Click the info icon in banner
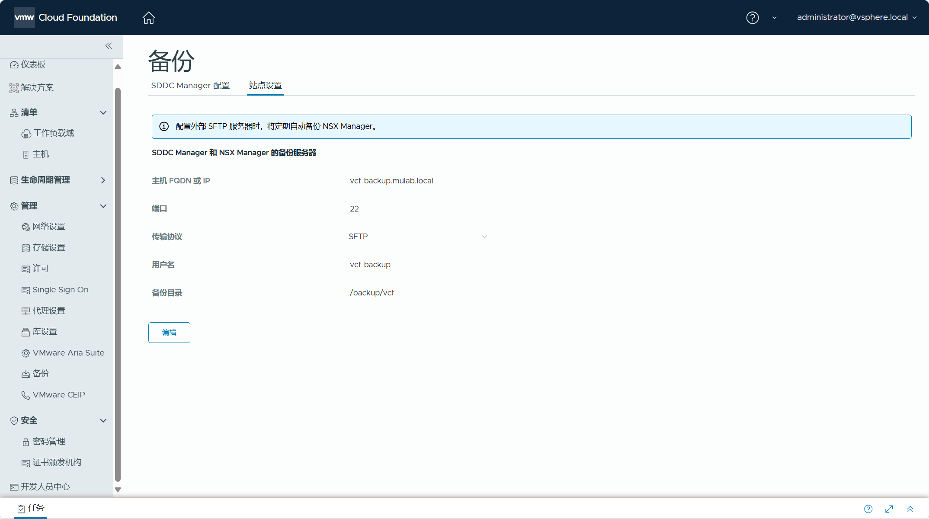This screenshot has height=519, width=929. (x=164, y=126)
